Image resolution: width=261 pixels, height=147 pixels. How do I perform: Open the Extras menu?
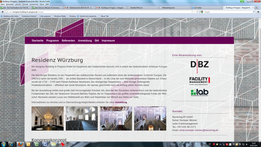tap(42, 4)
